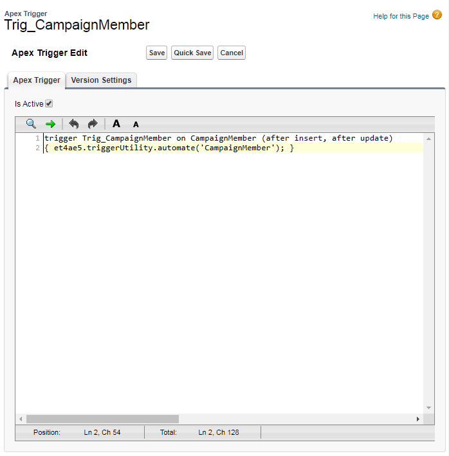The width and height of the screenshot is (449, 456).
Task: Decrease editor font size with small A
Action: coord(136,125)
